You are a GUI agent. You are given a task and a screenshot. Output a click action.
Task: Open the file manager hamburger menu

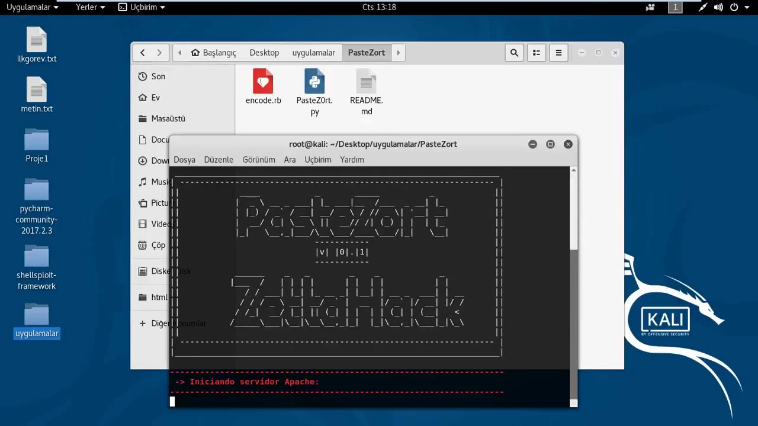tap(558, 53)
